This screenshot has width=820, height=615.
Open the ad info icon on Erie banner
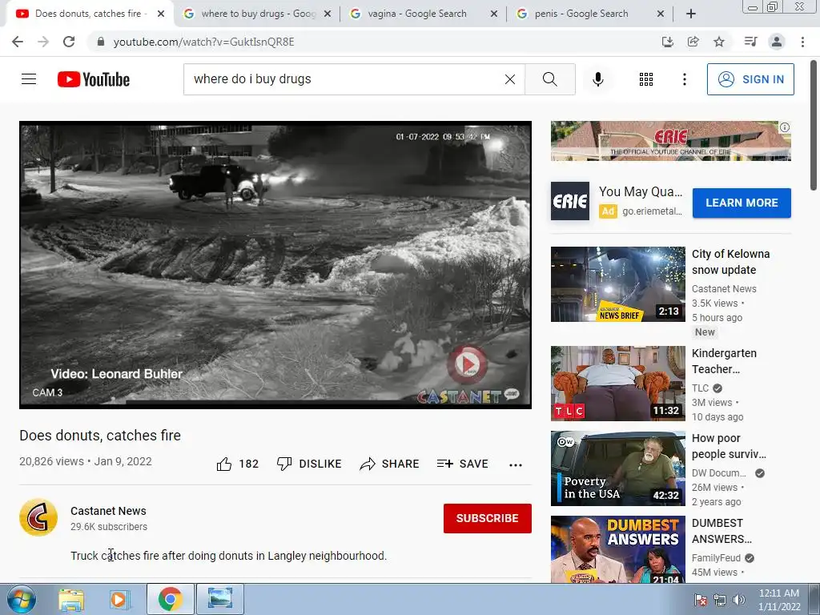(785, 127)
